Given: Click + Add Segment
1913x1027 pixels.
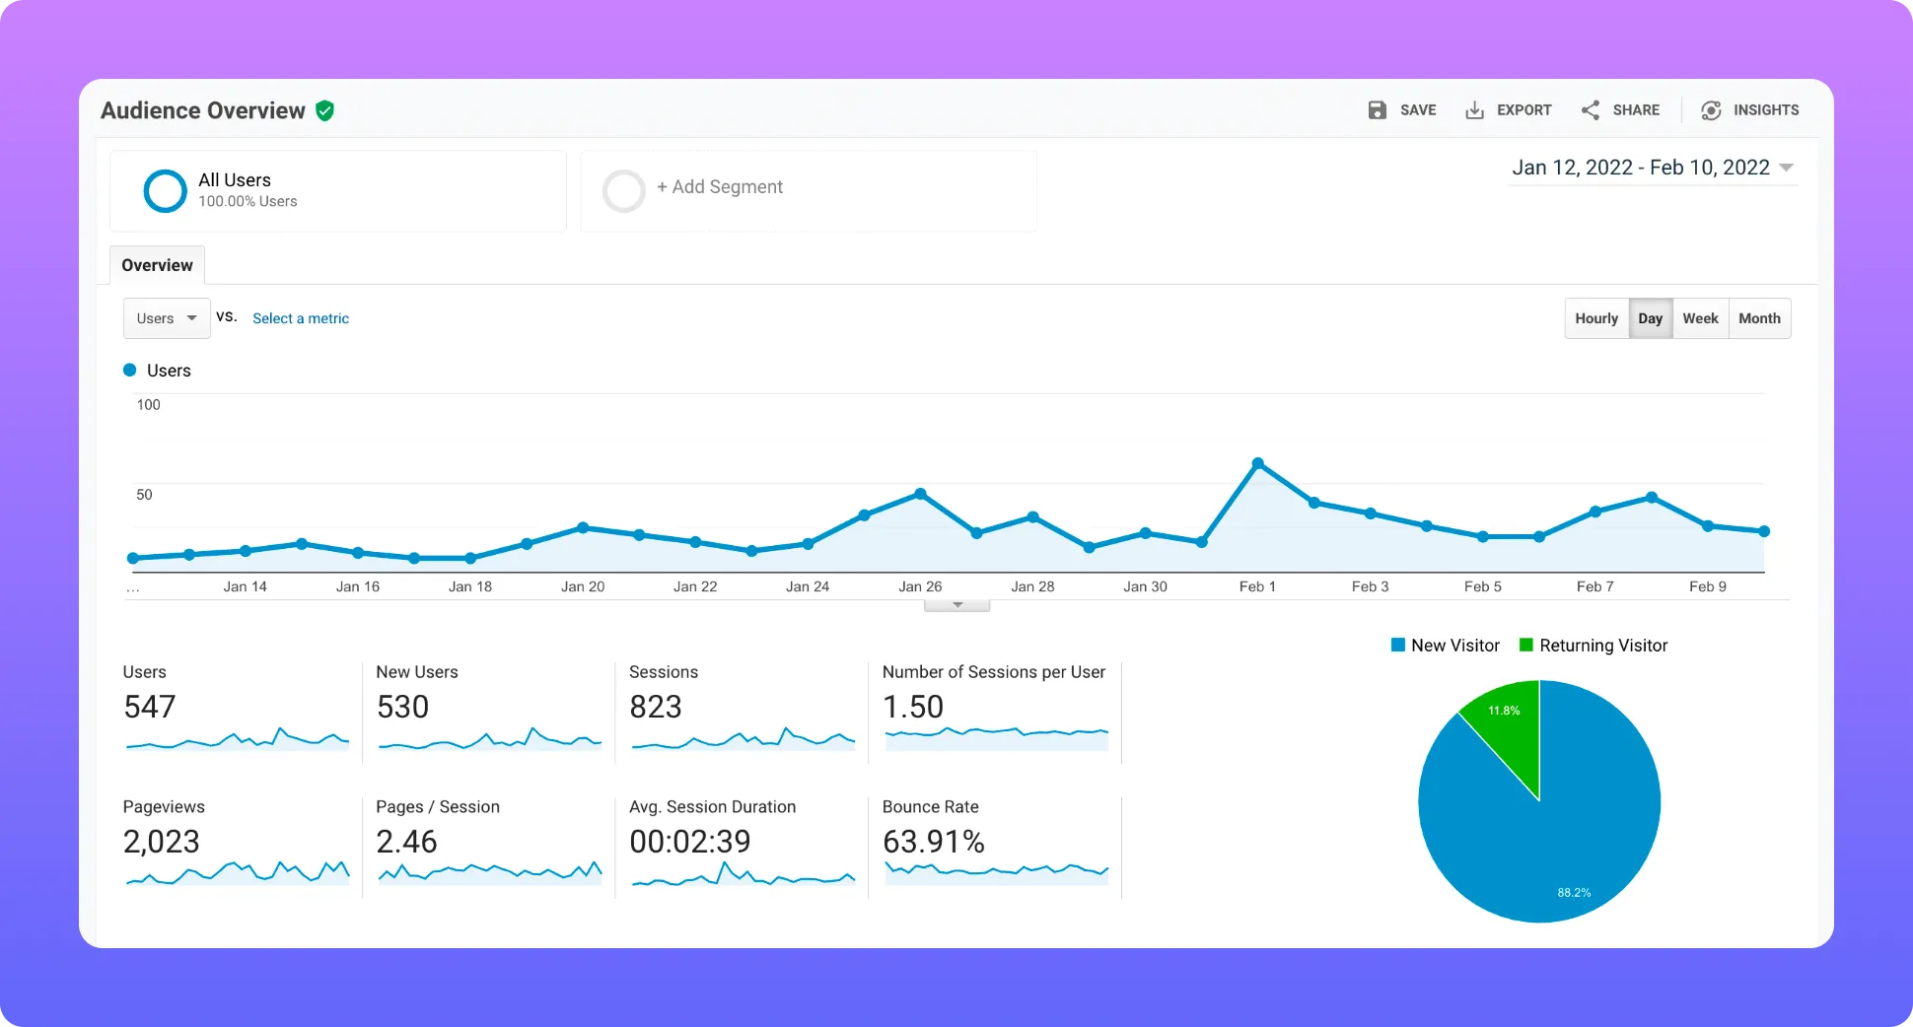Looking at the screenshot, I should click(720, 187).
